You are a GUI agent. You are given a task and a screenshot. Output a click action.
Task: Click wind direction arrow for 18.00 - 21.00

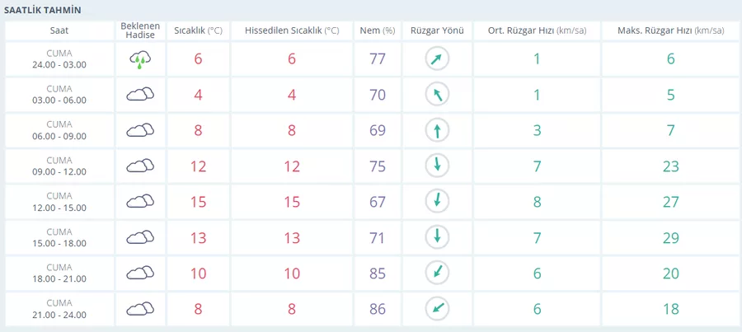click(x=437, y=273)
